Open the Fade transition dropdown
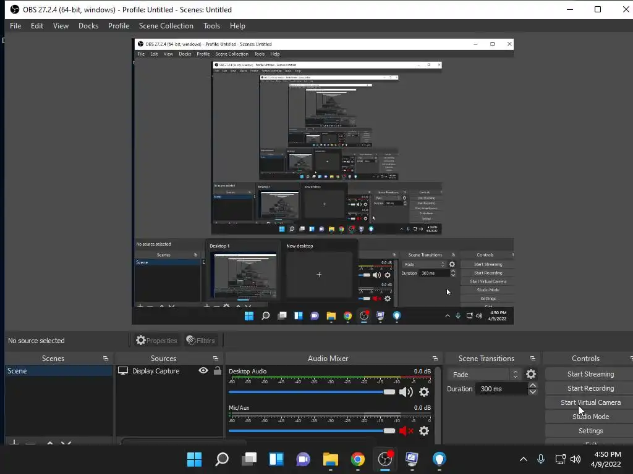Viewport: 633px width, 474px height. [484, 375]
